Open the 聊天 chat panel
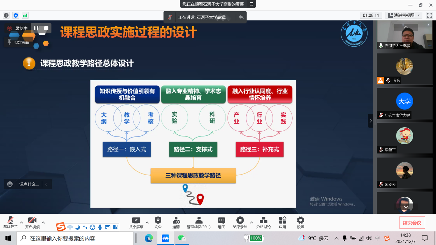Screen dimensions: 436x245 [x=221, y=223]
